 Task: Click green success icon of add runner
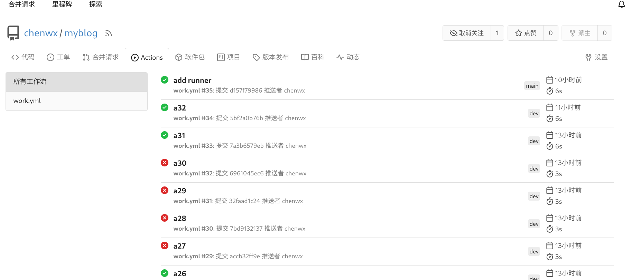pyautogui.click(x=165, y=80)
